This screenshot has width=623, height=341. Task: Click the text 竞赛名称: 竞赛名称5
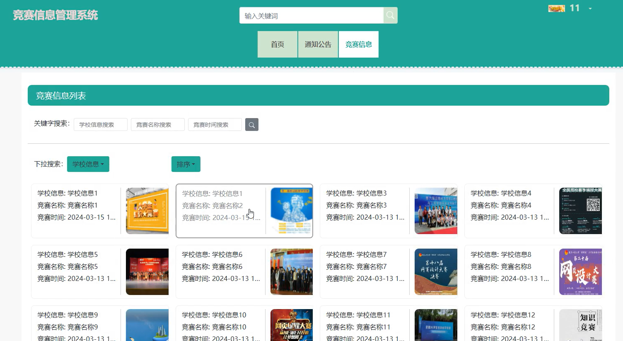(x=68, y=266)
